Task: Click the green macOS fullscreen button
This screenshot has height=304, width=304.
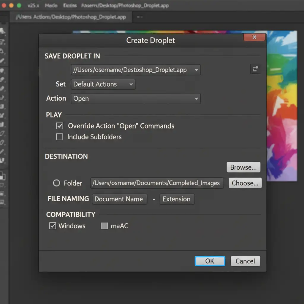Action: pyautogui.click(x=19, y=5)
